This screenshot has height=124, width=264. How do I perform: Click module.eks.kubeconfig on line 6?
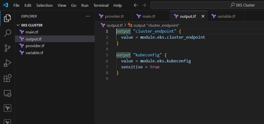click(x=165, y=61)
